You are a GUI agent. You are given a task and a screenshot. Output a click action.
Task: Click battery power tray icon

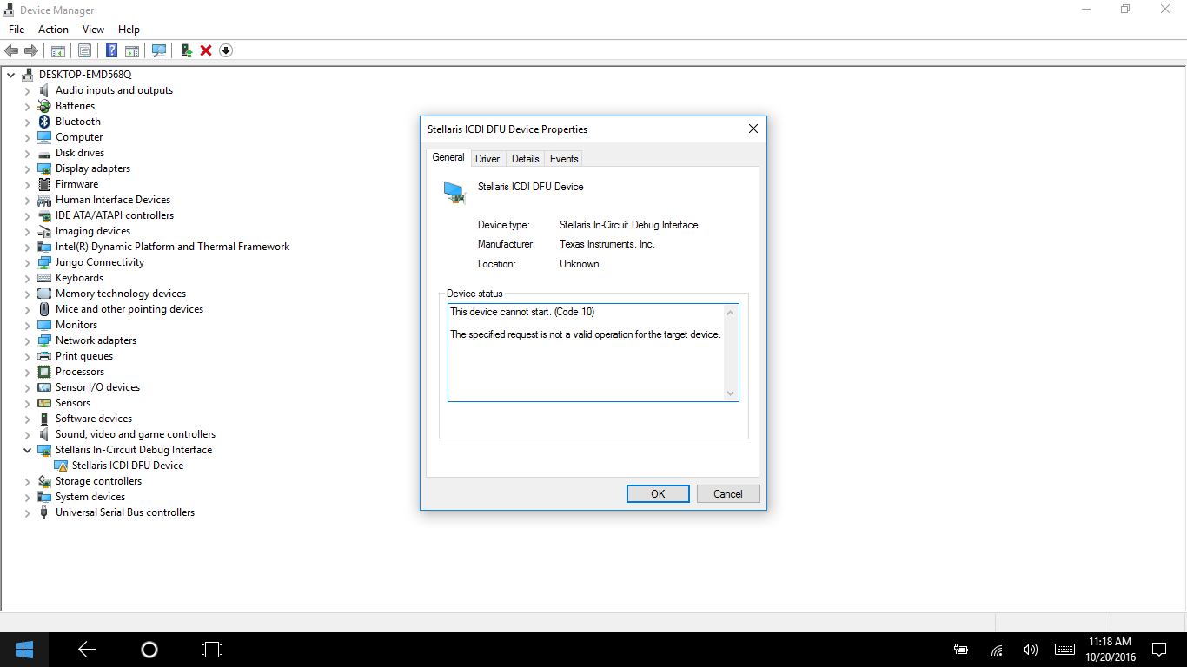click(x=961, y=650)
